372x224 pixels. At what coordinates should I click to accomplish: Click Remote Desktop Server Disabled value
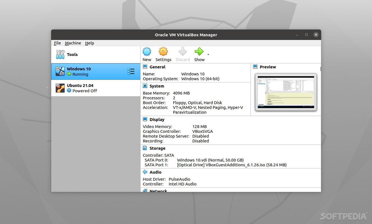pyautogui.click(x=200, y=136)
